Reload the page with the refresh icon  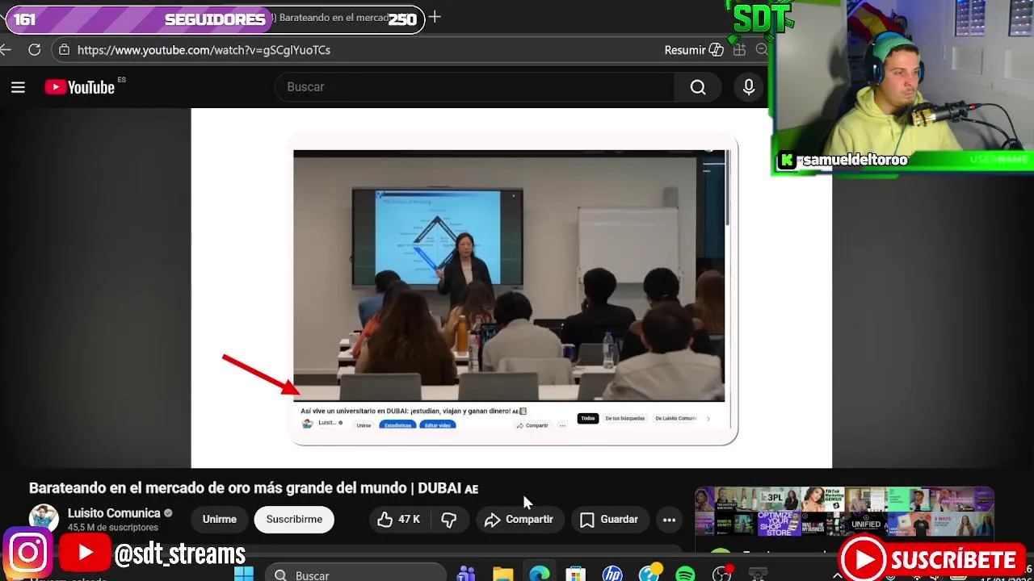34,50
